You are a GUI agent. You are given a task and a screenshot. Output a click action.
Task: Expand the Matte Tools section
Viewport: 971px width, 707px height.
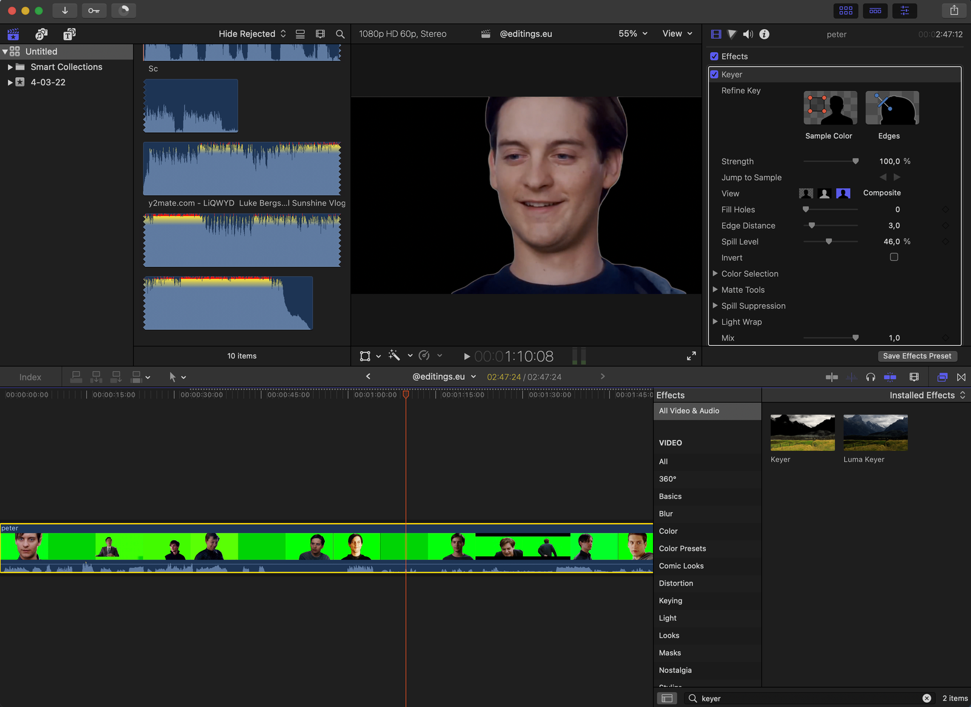[715, 290]
